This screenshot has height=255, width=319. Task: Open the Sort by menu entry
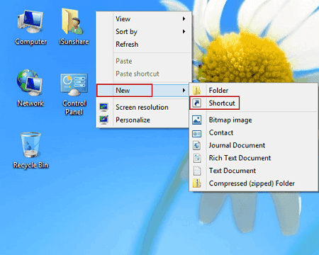(x=143, y=31)
